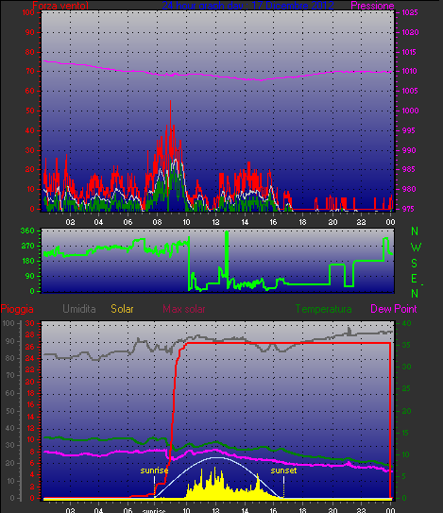Click the 'Pressione' legend label

click(x=372, y=6)
